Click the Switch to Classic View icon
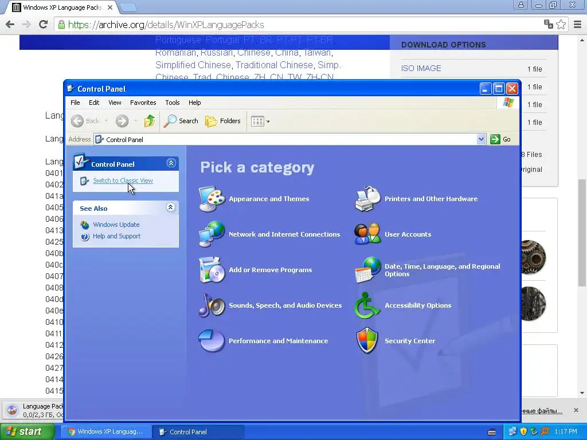Viewport: 587px width, 440px height. pyautogui.click(x=85, y=181)
